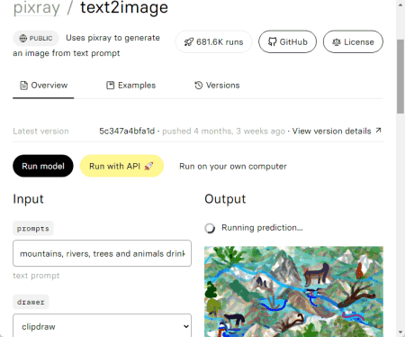Open the Versions tab
Image resolution: width=405 pixels, height=337 pixels.
pyautogui.click(x=217, y=86)
